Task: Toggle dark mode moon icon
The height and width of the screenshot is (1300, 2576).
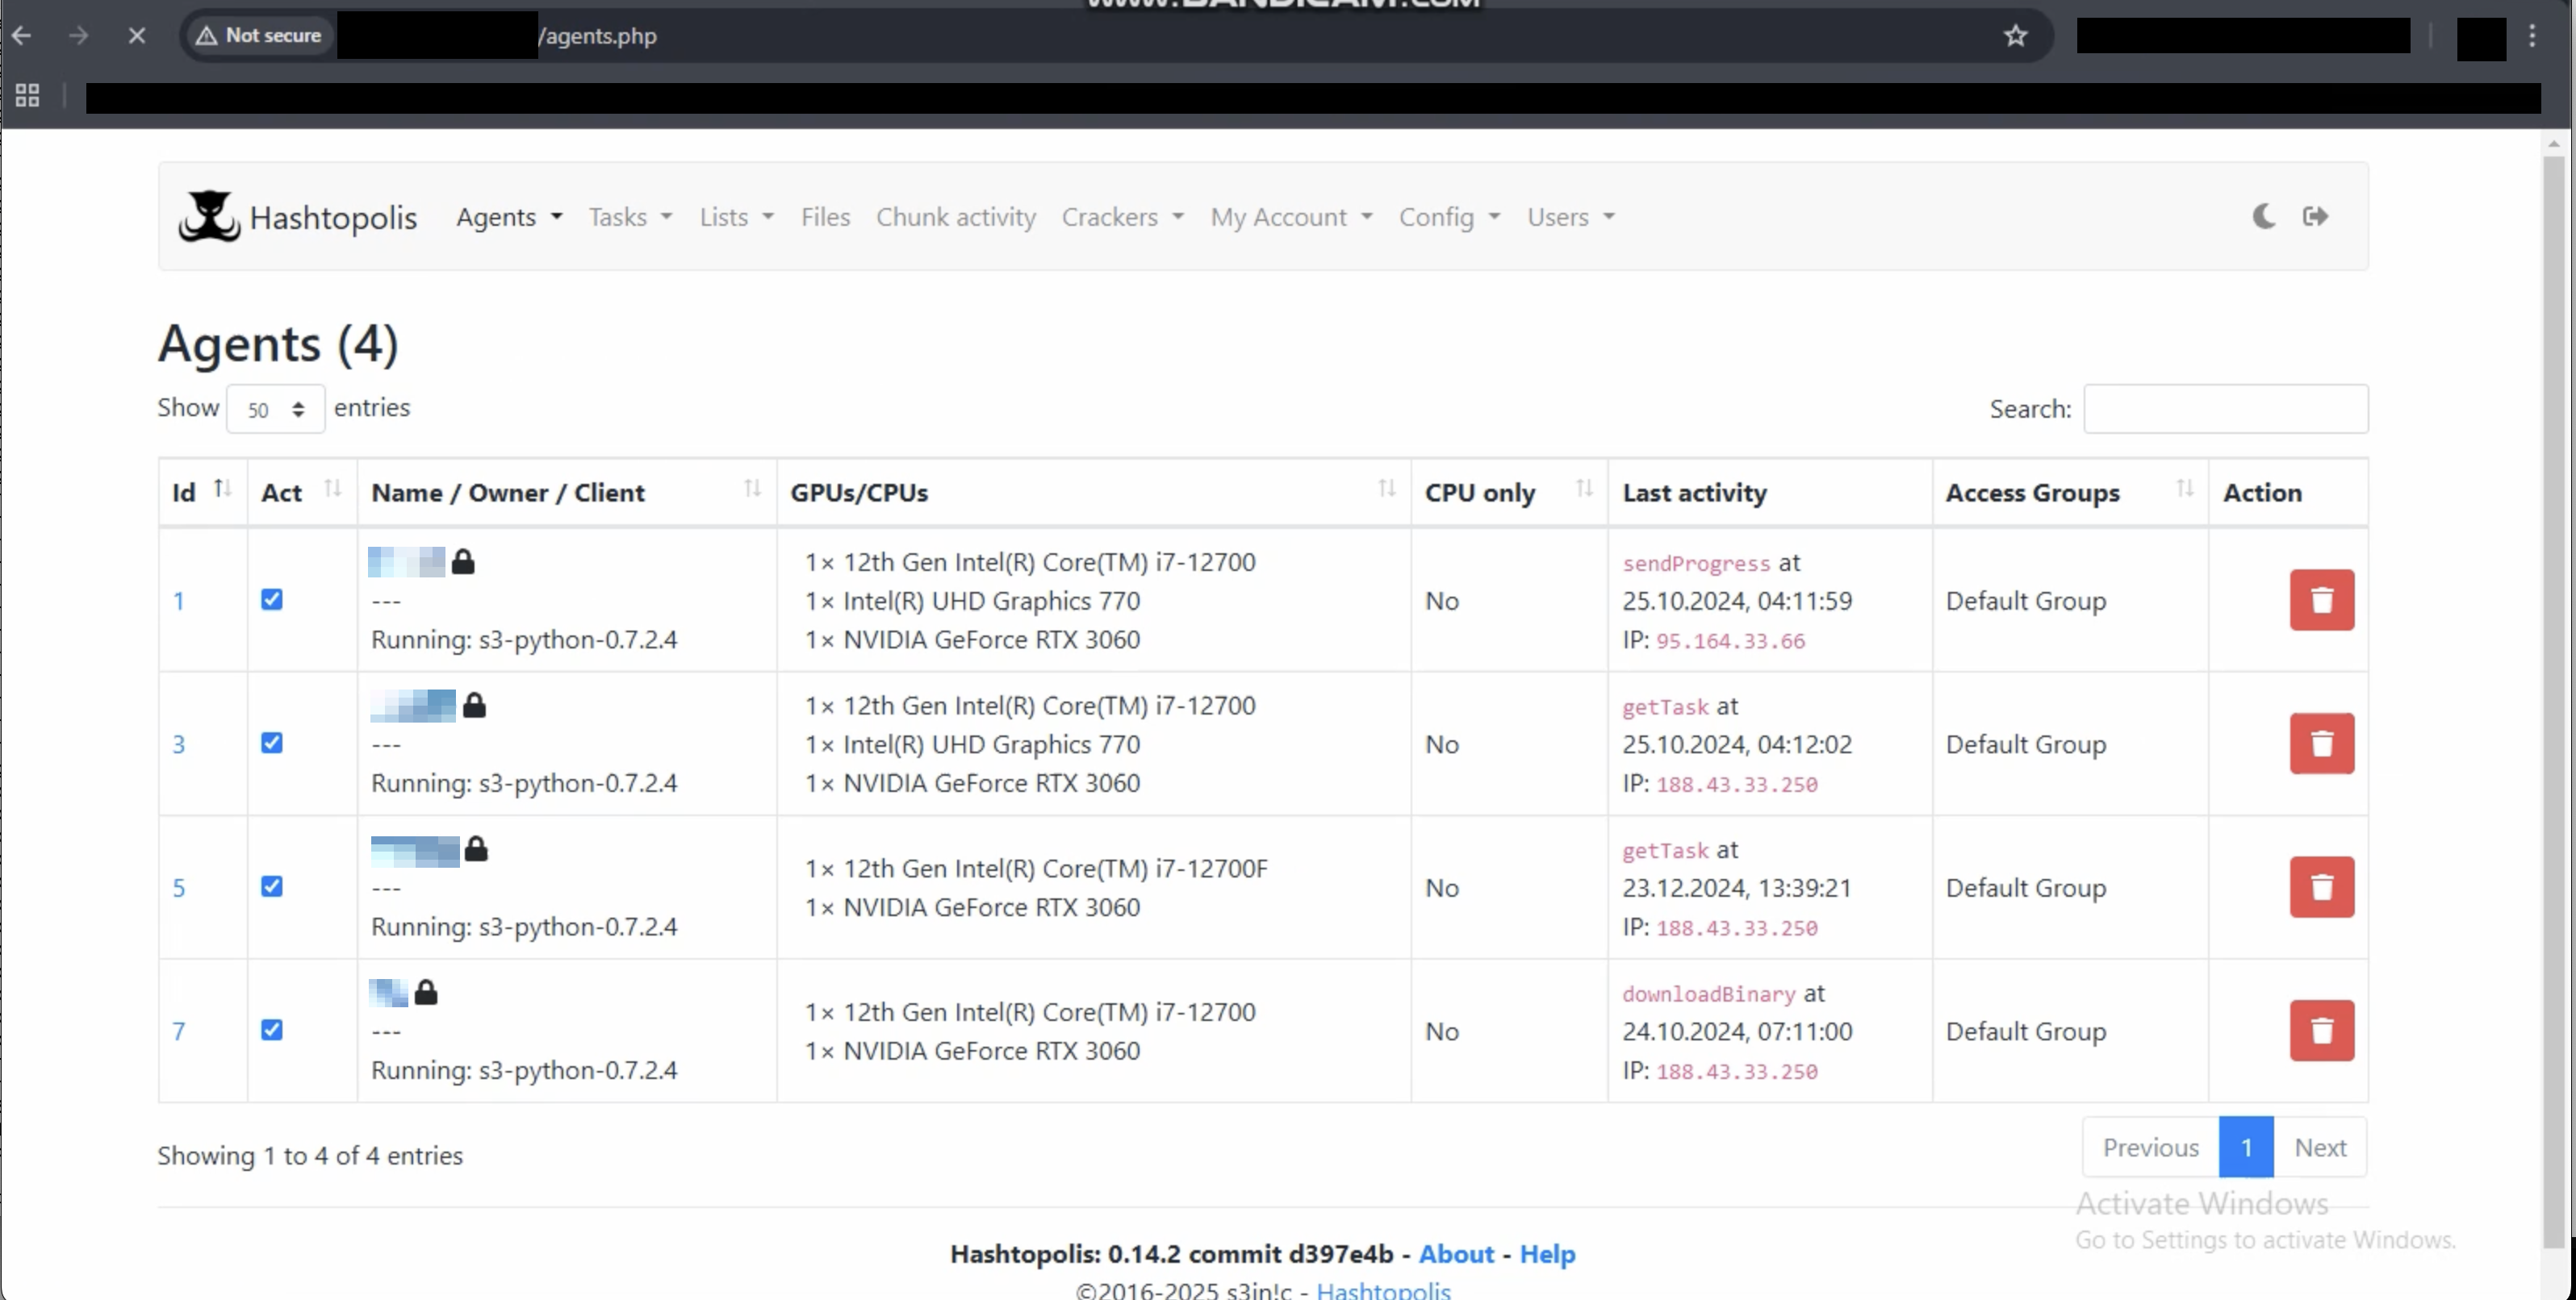Action: tap(2264, 216)
